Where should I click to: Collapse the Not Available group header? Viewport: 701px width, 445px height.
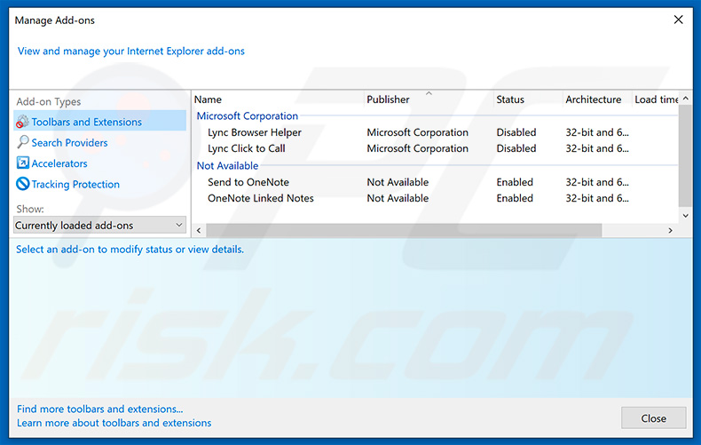(x=227, y=165)
